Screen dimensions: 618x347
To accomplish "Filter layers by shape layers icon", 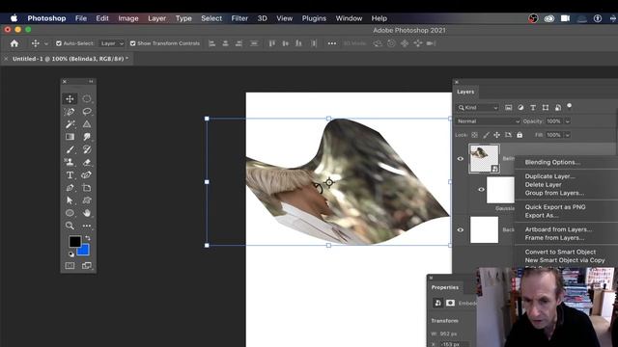I will [x=546, y=107].
